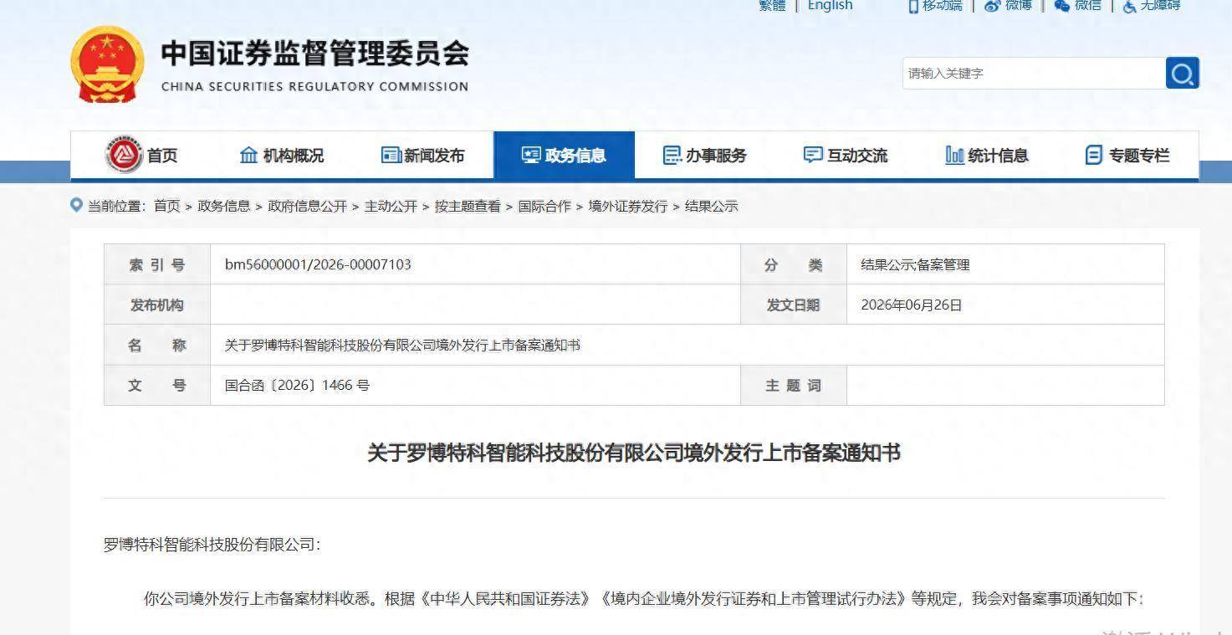Click the 索引号 label cell
Screen dimensions: 1232x635
coord(157,264)
